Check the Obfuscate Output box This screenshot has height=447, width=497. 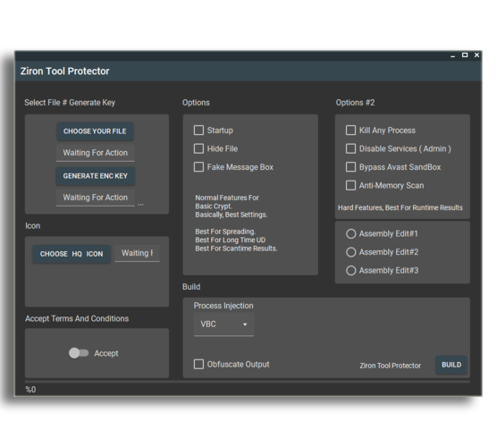tap(198, 364)
